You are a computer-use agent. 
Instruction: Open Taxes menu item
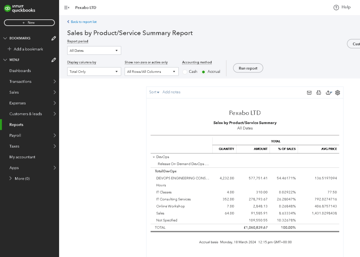(x=14, y=146)
